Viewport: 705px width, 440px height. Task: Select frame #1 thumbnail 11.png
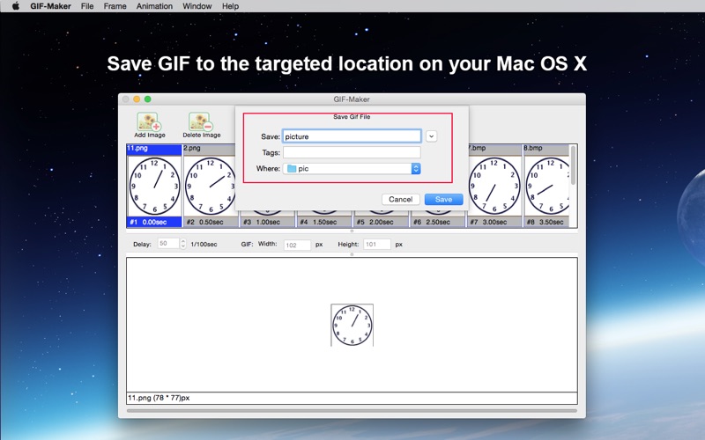pyautogui.click(x=154, y=186)
